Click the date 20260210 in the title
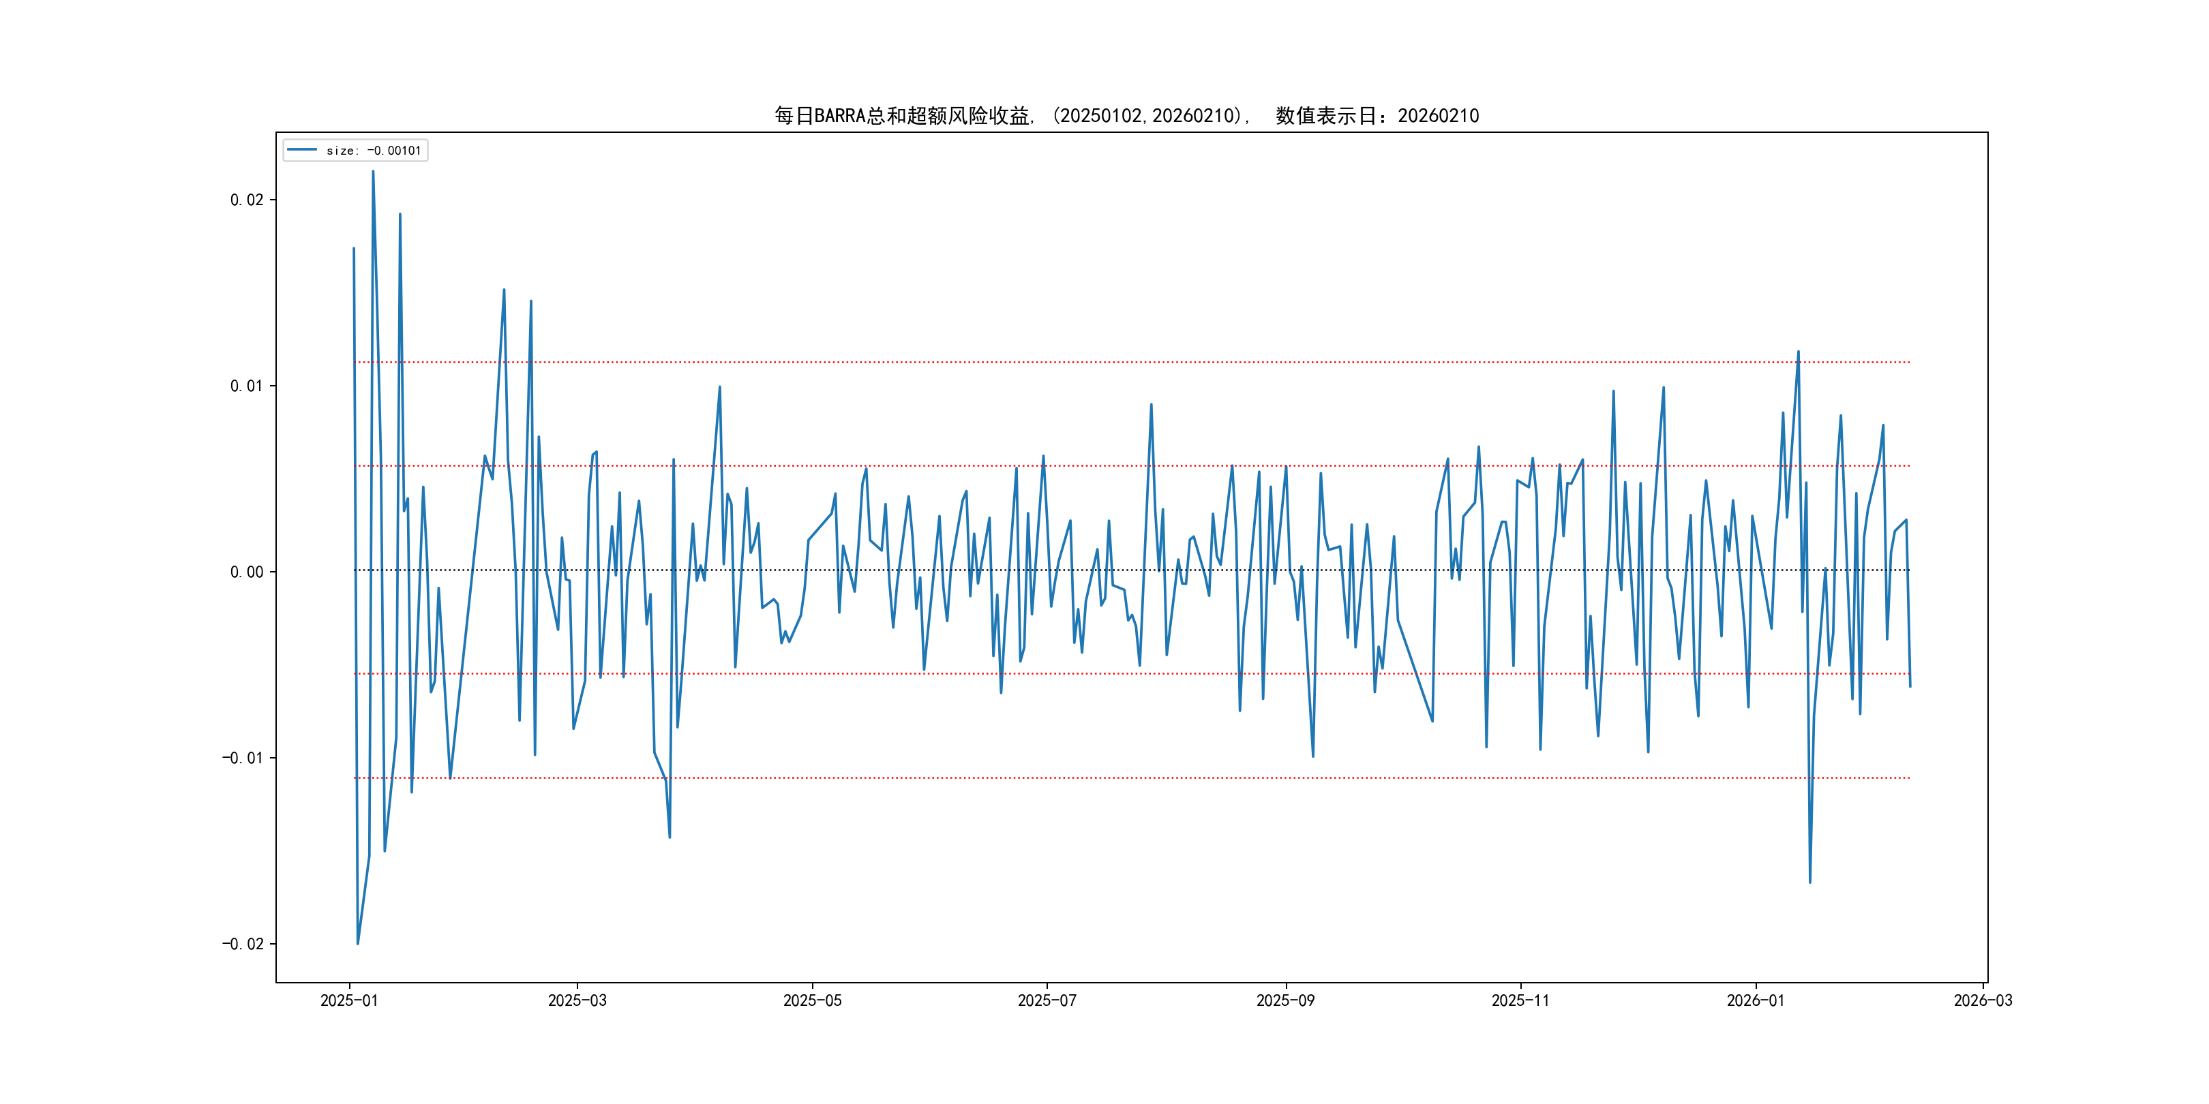 1438,116
